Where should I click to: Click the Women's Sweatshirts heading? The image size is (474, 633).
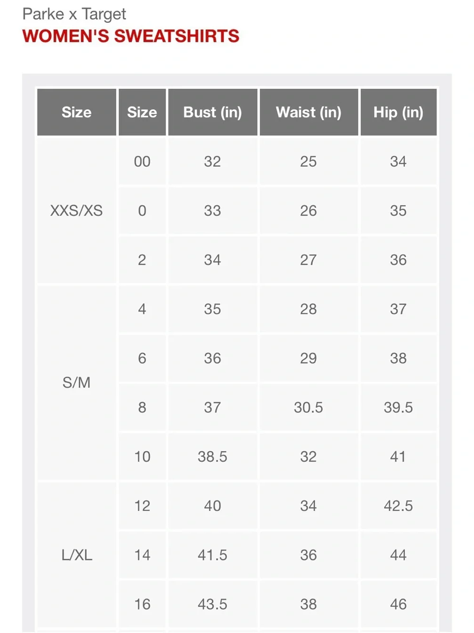[131, 36]
